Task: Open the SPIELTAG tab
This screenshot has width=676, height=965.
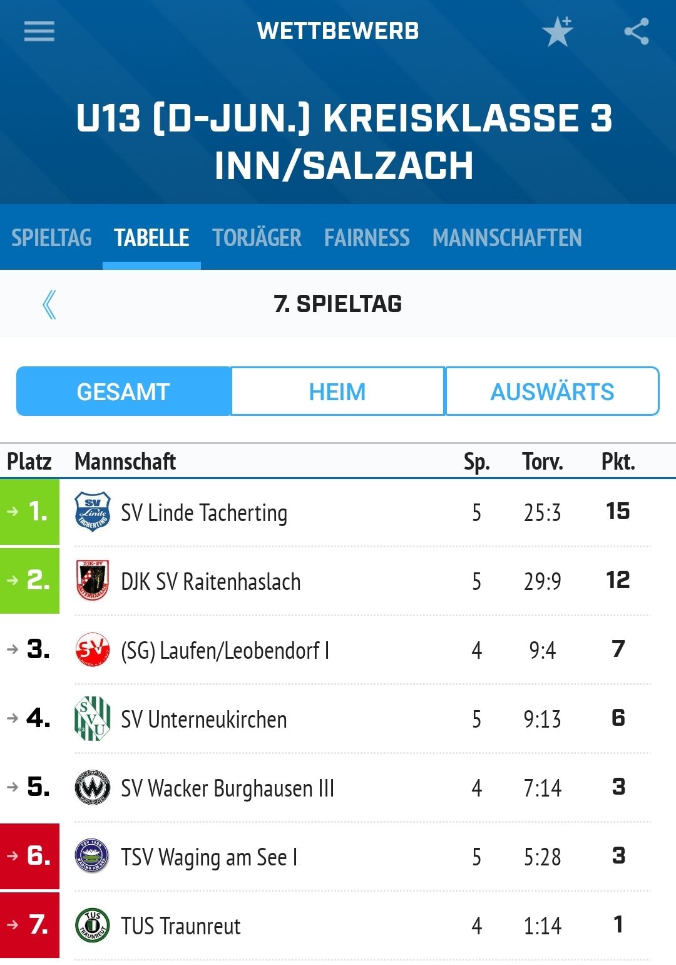Action: click(x=51, y=238)
